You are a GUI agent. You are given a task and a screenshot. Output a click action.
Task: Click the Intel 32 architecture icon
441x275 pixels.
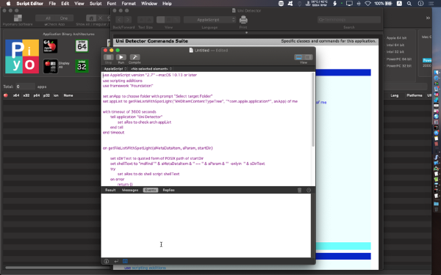(x=82, y=66)
